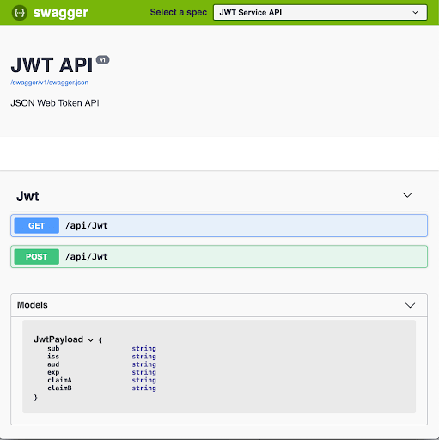This screenshot has width=439, height=440.
Task: Click the sub property name
Action: coord(53,349)
